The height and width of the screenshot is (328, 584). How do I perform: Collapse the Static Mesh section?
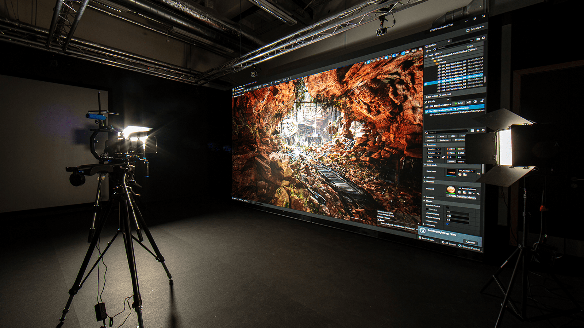point(425,165)
